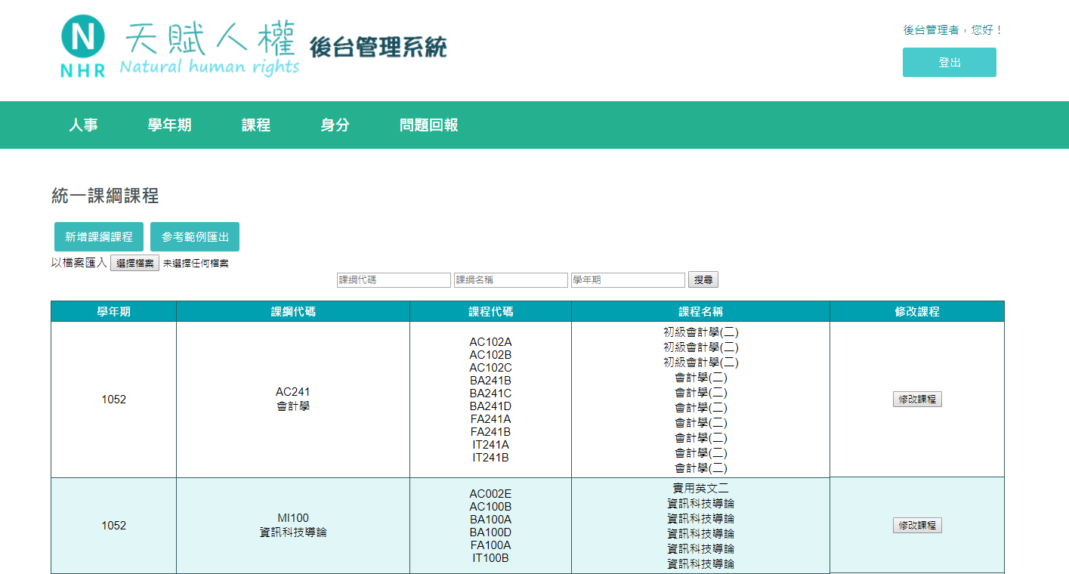Log out with the 登出 button
Image resolution: width=1069 pixels, height=574 pixels.
[949, 63]
